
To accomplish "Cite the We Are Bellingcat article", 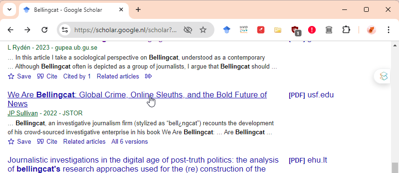I will coord(47,141).
